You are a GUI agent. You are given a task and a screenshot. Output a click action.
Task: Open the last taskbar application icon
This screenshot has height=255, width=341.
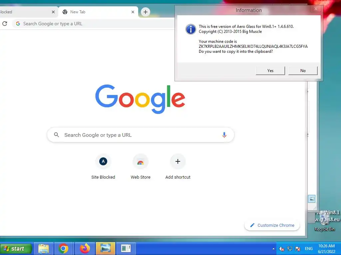(x=126, y=248)
